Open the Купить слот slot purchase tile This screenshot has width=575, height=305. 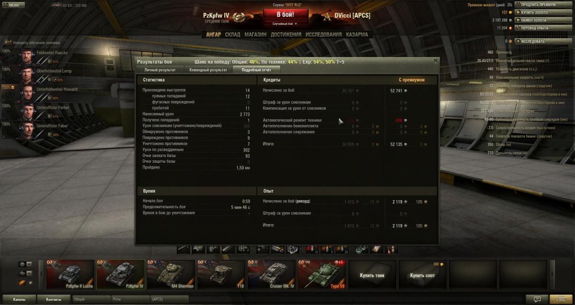tap(422, 275)
